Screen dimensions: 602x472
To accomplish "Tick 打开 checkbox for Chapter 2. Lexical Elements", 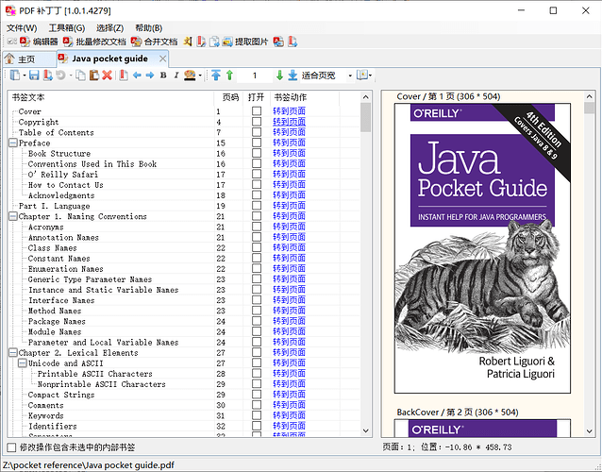I will pos(257,352).
